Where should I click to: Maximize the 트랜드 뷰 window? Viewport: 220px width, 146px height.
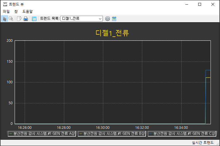coord(200,4)
